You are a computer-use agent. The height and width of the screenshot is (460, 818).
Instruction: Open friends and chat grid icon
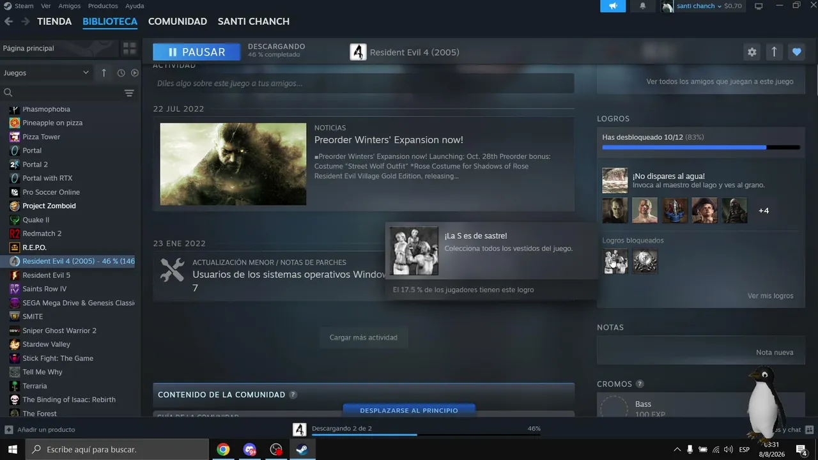[x=809, y=429]
